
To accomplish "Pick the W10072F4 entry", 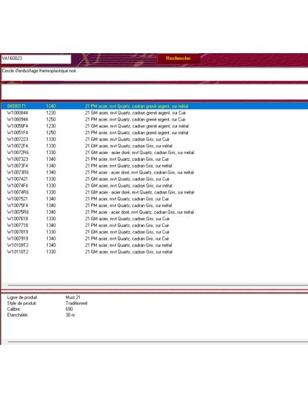I will point(155,146).
